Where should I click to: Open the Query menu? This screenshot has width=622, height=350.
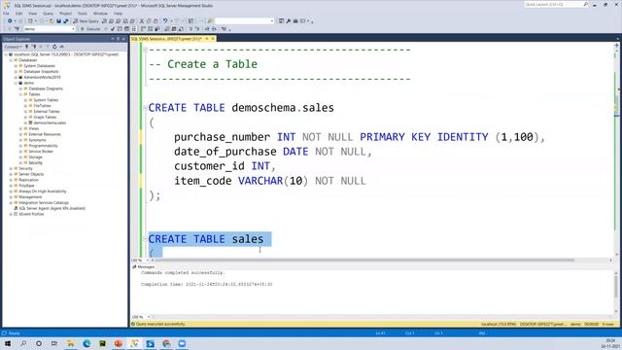(x=48, y=14)
